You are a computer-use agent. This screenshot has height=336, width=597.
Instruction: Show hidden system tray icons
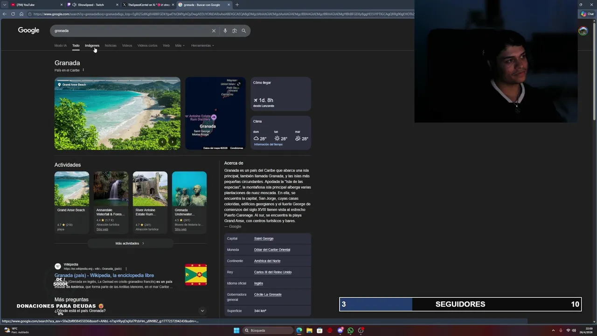(553, 330)
